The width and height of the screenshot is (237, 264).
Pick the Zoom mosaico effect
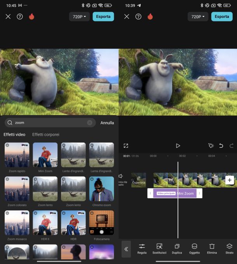point(17,223)
